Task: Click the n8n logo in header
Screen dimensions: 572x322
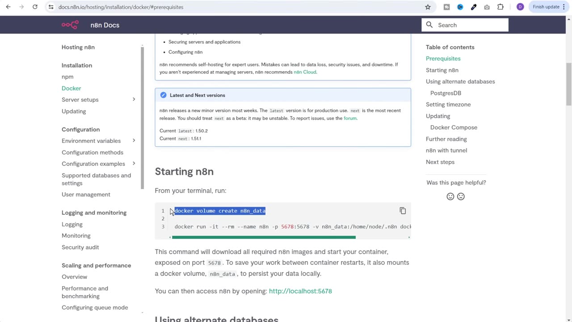Action: (70, 25)
